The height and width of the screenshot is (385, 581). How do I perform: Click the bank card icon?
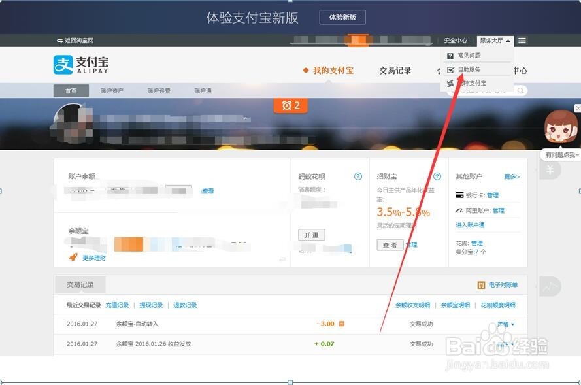point(460,195)
